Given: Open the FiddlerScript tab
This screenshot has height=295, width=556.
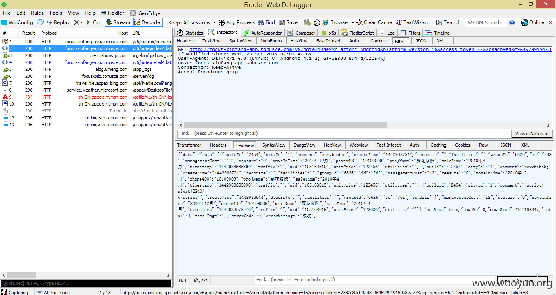Looking at the screenshot, I should click(x=357, y=33).
